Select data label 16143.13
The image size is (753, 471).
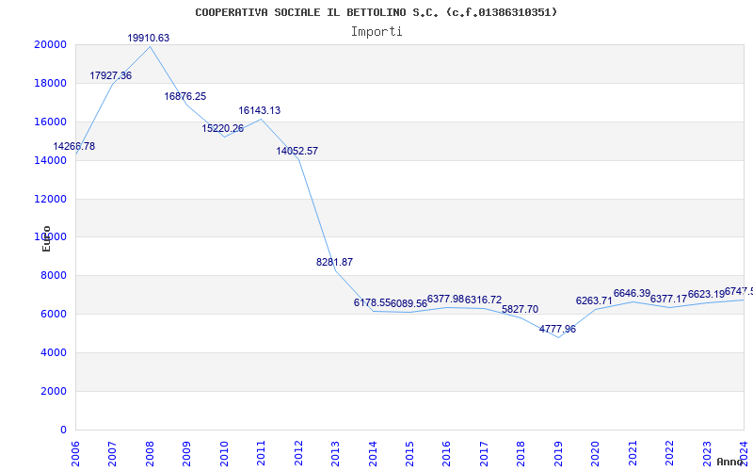click(x=260, y=110)
